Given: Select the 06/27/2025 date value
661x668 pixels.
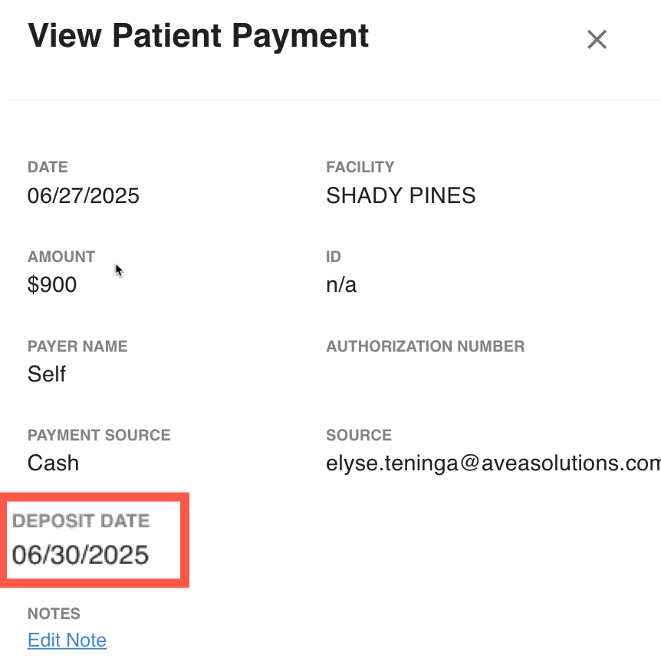Looking at the screenshot, I should point(83,196).
